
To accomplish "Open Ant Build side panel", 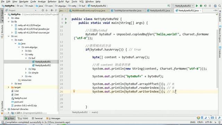I will point(220,16).
